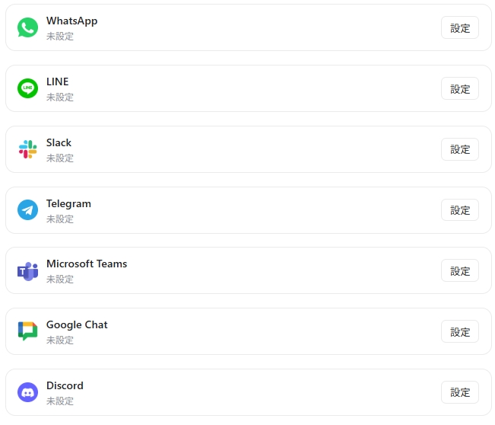This screenshot has width=495, height=425.
Task: Click the Microsoft Teams logo icon
Action: pyautogui.click(x=27, y=271)
